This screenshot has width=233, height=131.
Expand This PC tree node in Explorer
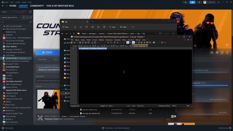click(x=62, y=86)
